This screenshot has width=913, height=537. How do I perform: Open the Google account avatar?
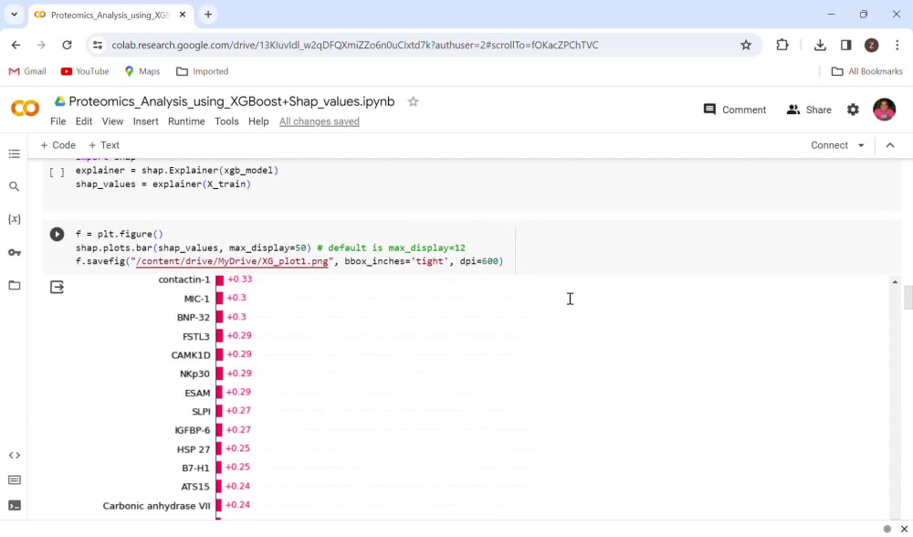884,110
